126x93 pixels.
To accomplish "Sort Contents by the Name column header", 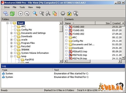I will (80, 23).
